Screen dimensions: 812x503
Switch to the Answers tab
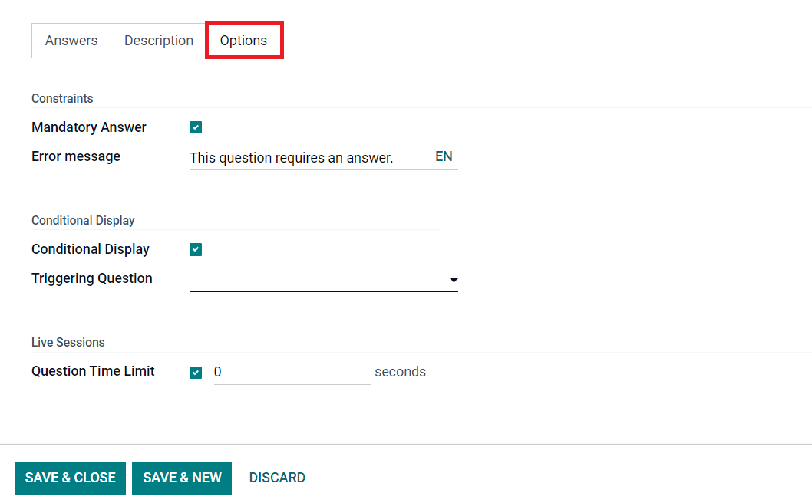pyautogui.click(x=71, y=41)
